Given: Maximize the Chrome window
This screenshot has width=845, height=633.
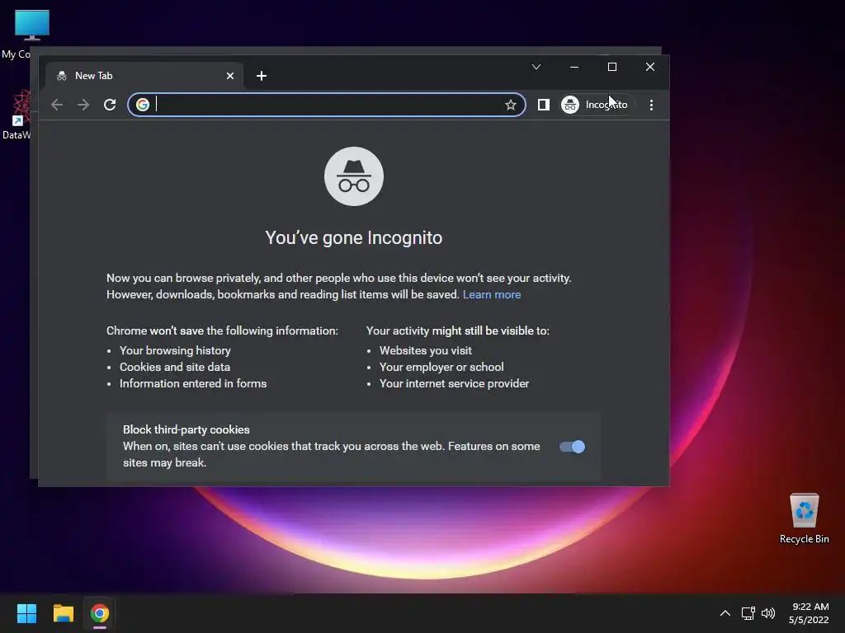Looking at the screenshot, I should pyautogui.click(x=612, y=67).
